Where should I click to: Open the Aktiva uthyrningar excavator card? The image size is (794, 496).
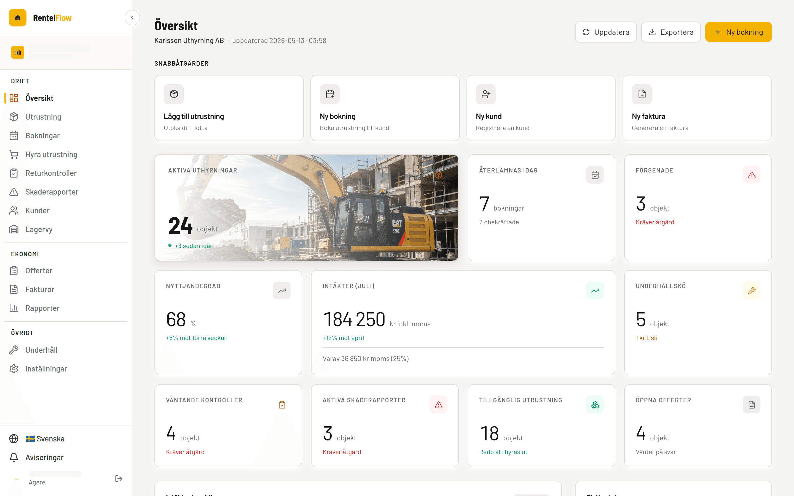[307, 208]
